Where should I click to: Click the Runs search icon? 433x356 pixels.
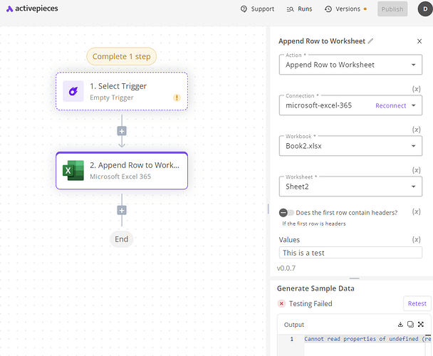tap(290, 9)
